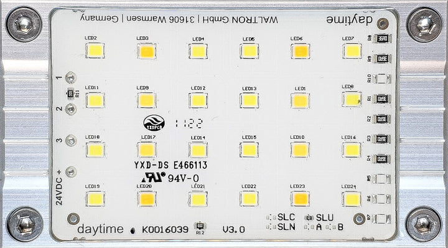Click the 'V3.0' version marking
Viewport: 448px width, 248px height.
(234, 229)
